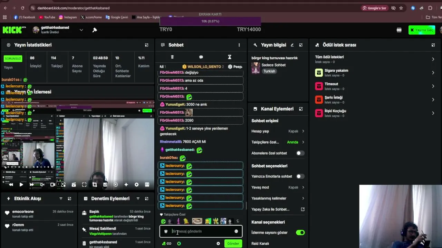
Task: Play the stream preview
Action: [21, 185]
